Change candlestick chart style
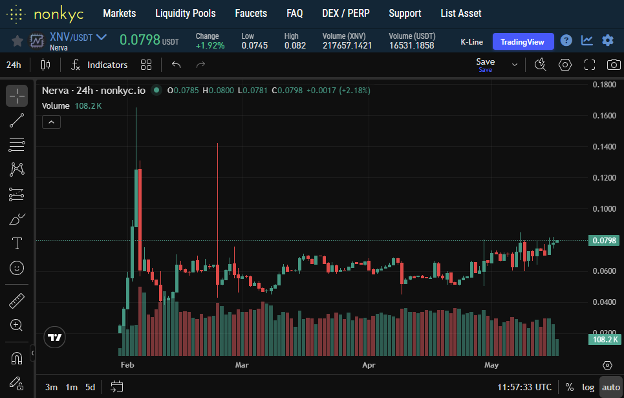Image resolution: width=624 pixels, height=398 pixels. tap(45, 65)
